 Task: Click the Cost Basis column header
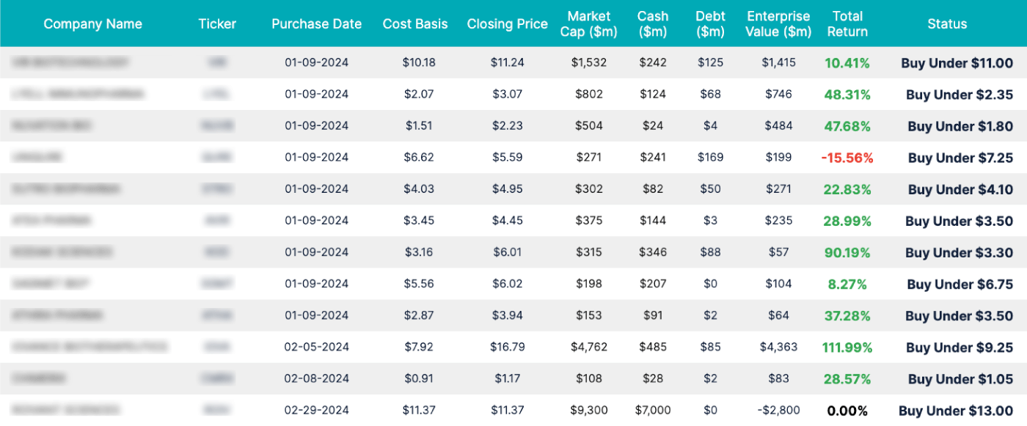click(414, 23)
